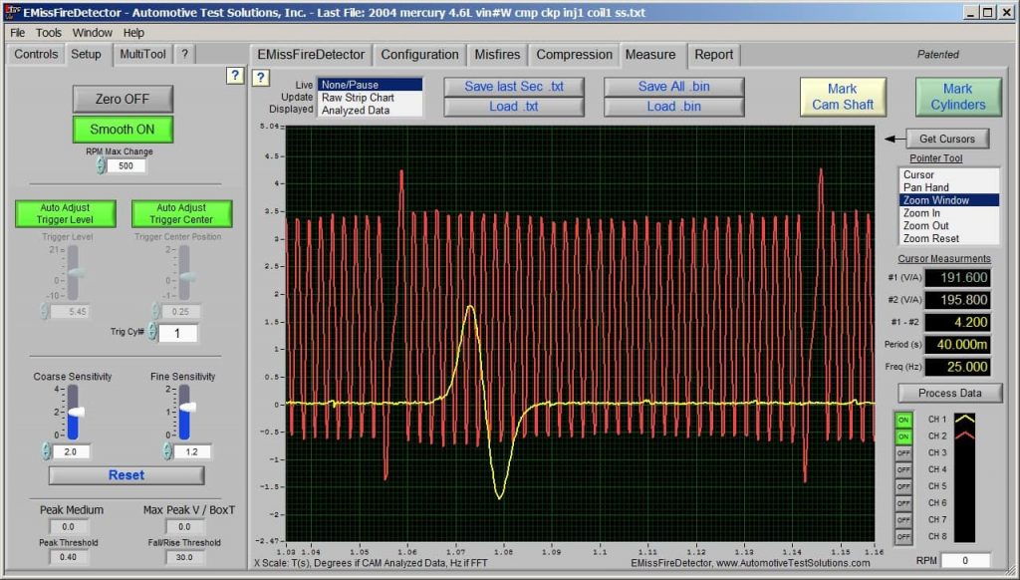Select Pan Hand pointer tool
Image resolution: width=1020 pixels, height=580 pixels.
pos(925,187)
